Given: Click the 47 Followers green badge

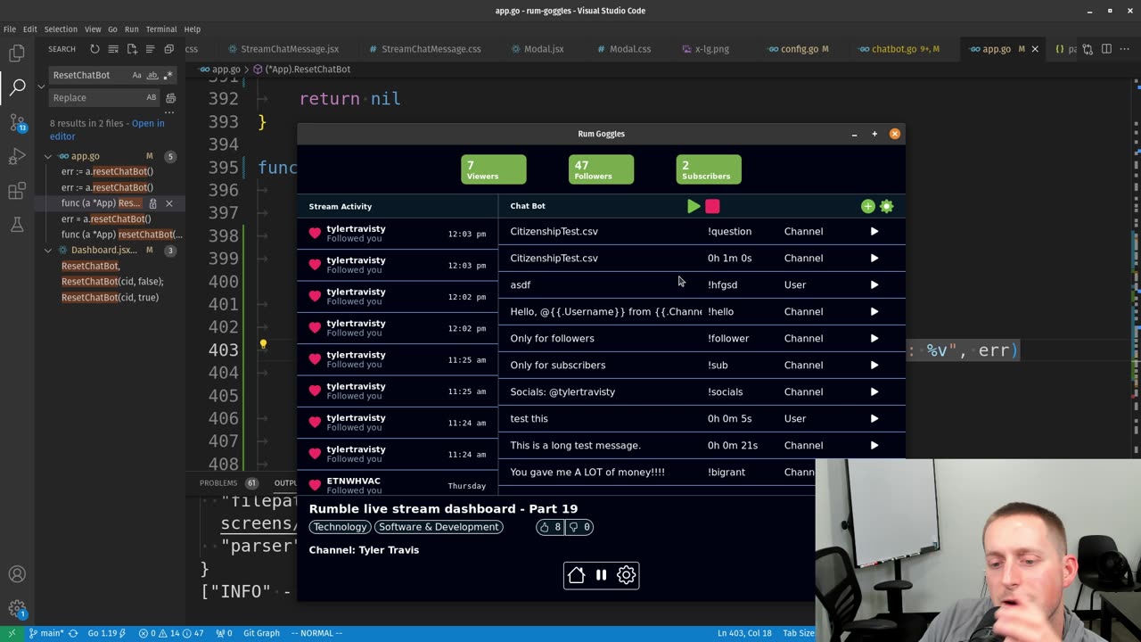Looking at the screenshot, I should click(601, 169).
